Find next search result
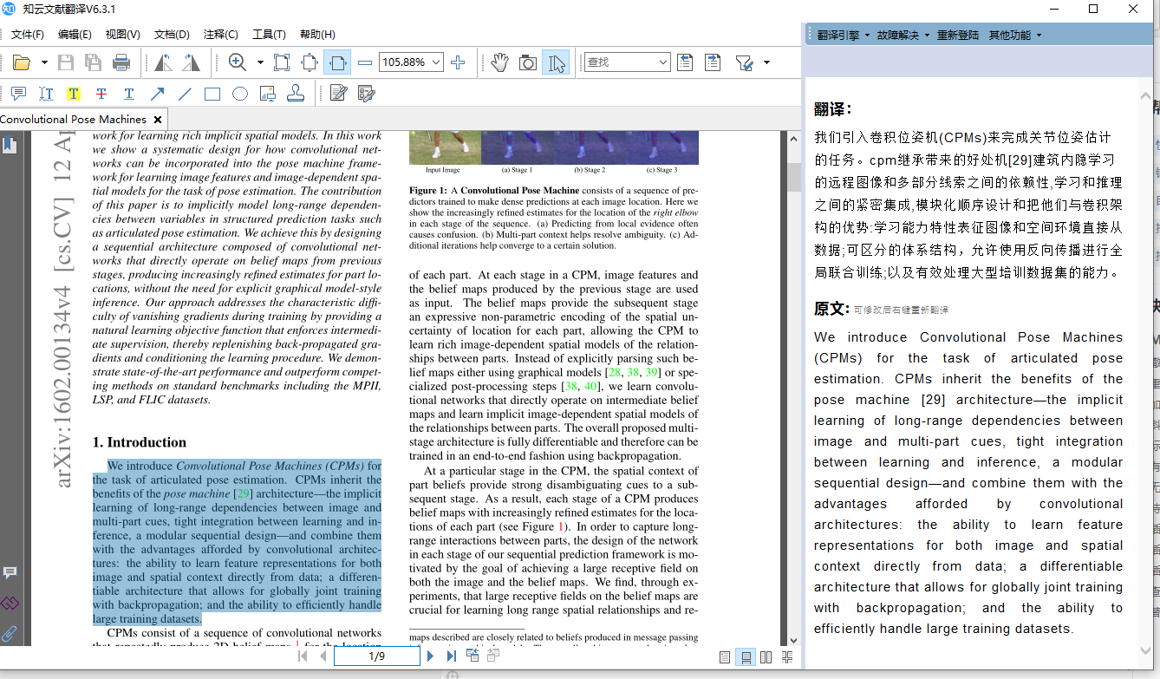The width and height of the screenshot is (1160, 679). pyautogui.click(x=713, y=62)
